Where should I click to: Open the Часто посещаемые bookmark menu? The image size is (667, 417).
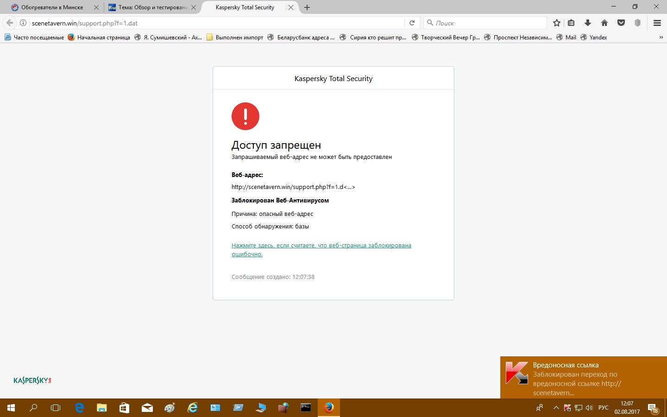pyautogui.click(x=34, y=38)
